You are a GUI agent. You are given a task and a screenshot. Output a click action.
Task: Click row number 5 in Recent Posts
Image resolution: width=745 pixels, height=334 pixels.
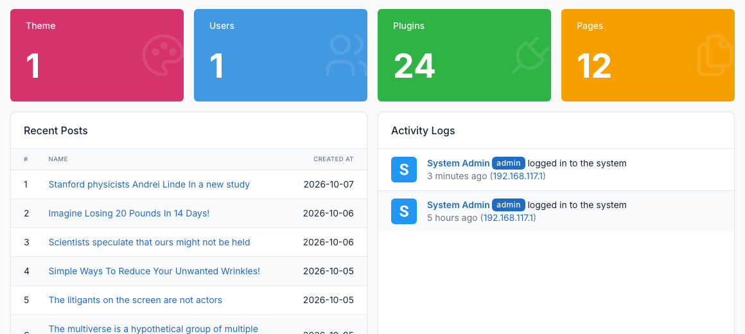point(26,300)
